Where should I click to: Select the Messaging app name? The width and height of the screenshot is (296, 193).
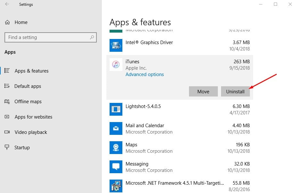137,164
